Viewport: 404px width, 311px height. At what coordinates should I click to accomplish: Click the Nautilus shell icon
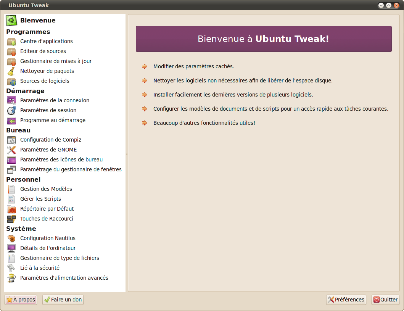11,238
